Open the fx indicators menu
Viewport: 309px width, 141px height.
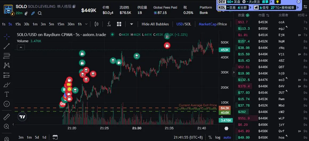pos(109,24)
